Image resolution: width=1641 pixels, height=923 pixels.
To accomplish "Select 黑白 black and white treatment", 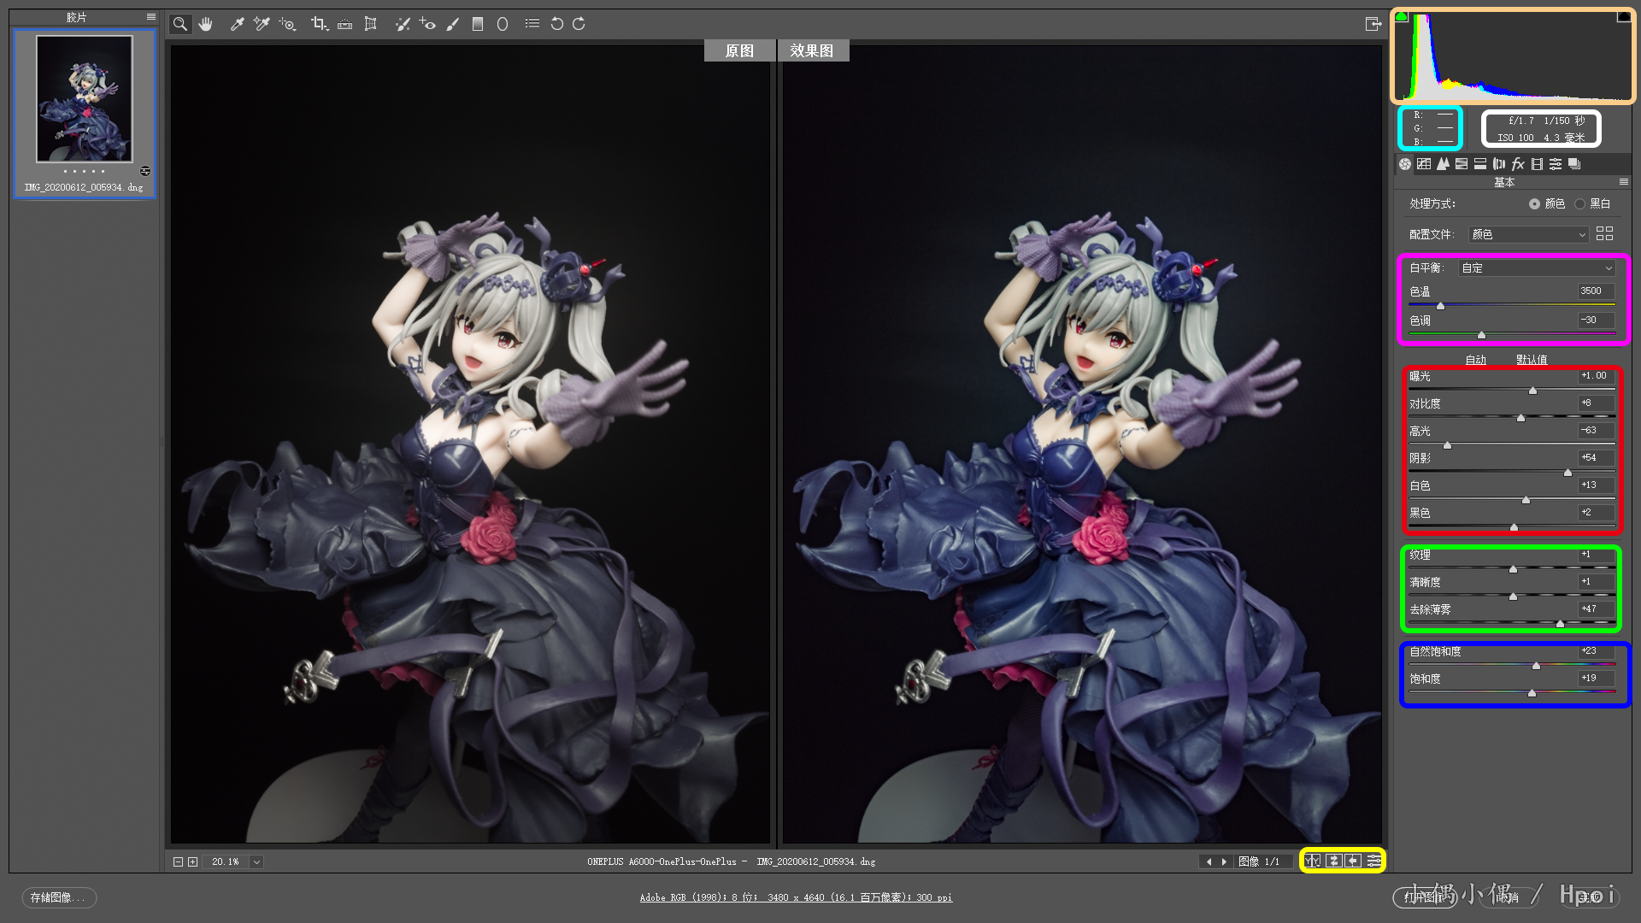I will coord(1580,204).
